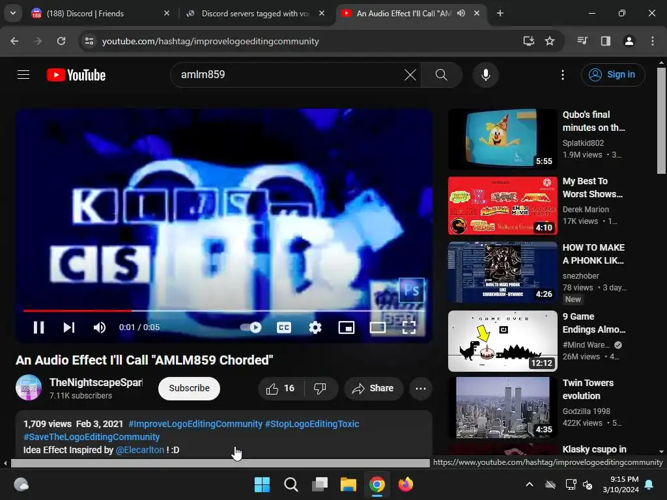Open Windows taskbar search
Screen dimensions: 667x500
point(291,484)
